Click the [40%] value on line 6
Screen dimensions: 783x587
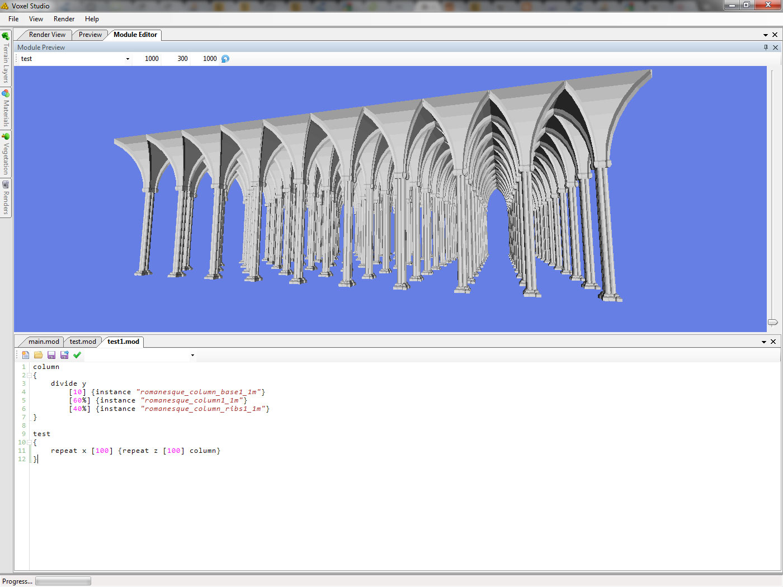(x=80, y=409)
